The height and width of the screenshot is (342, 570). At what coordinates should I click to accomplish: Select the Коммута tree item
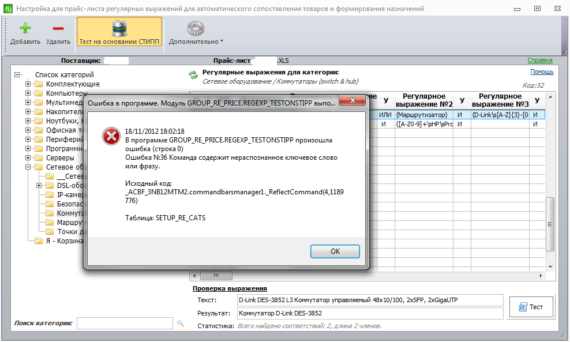(70, 213)
